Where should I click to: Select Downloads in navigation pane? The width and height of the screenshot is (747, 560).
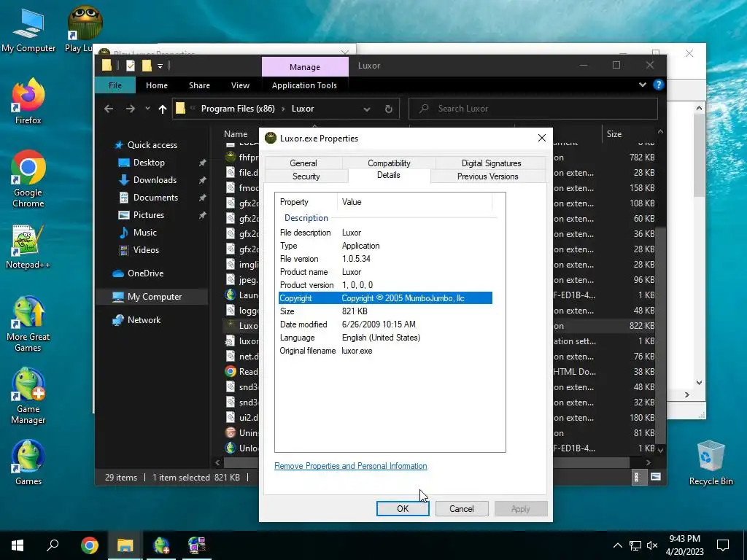click(155, 180)
